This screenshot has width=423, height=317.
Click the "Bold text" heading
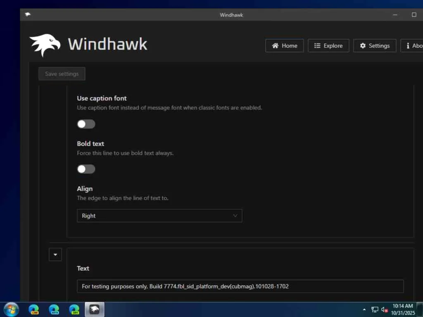[x=90, y=144]
